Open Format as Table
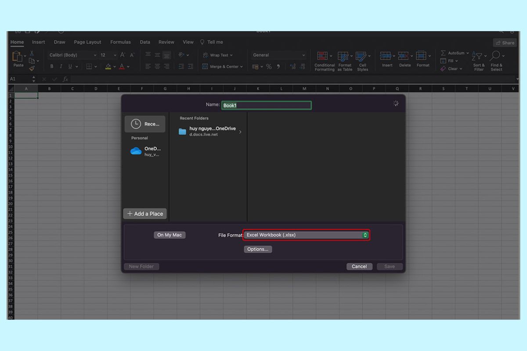The width and height of the screenshot is (527, 351). [345, 61]
